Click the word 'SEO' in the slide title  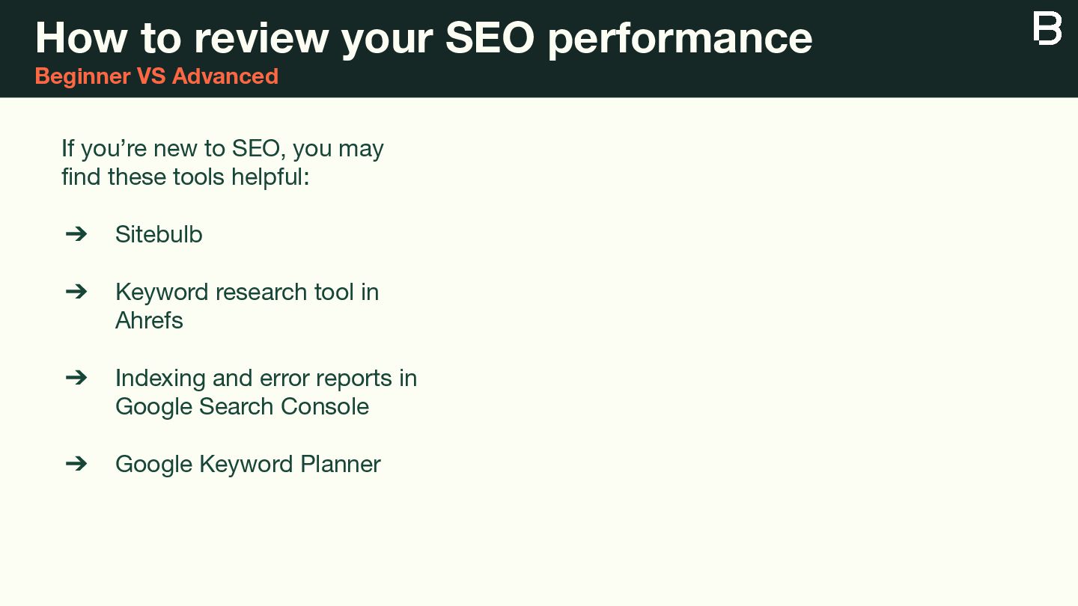[490, 36]
